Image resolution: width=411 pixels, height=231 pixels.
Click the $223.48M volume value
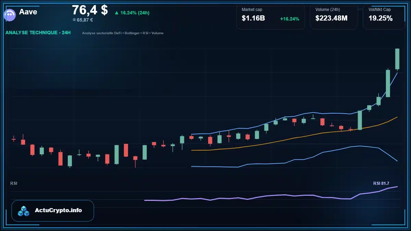[331, 18]
